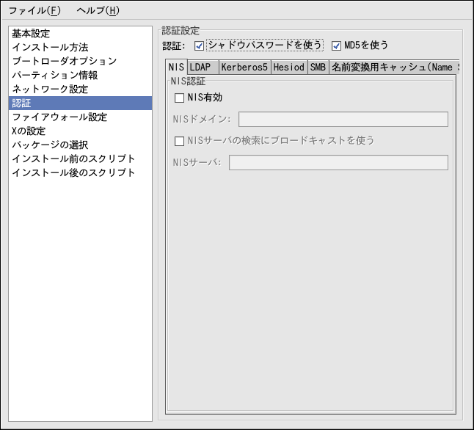
Task: Open パッケージの選択 section
Action: [x=50, y=145]
